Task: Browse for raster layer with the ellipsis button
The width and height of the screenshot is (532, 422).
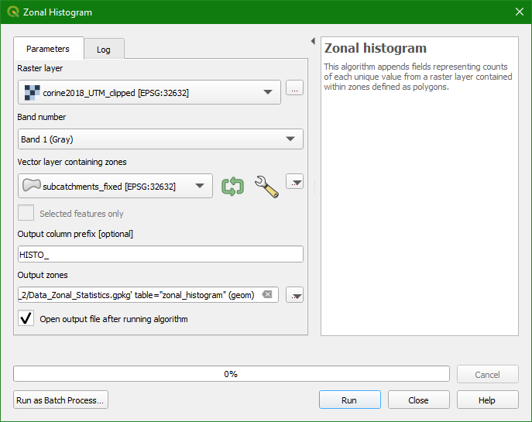Action: (294, 88)
